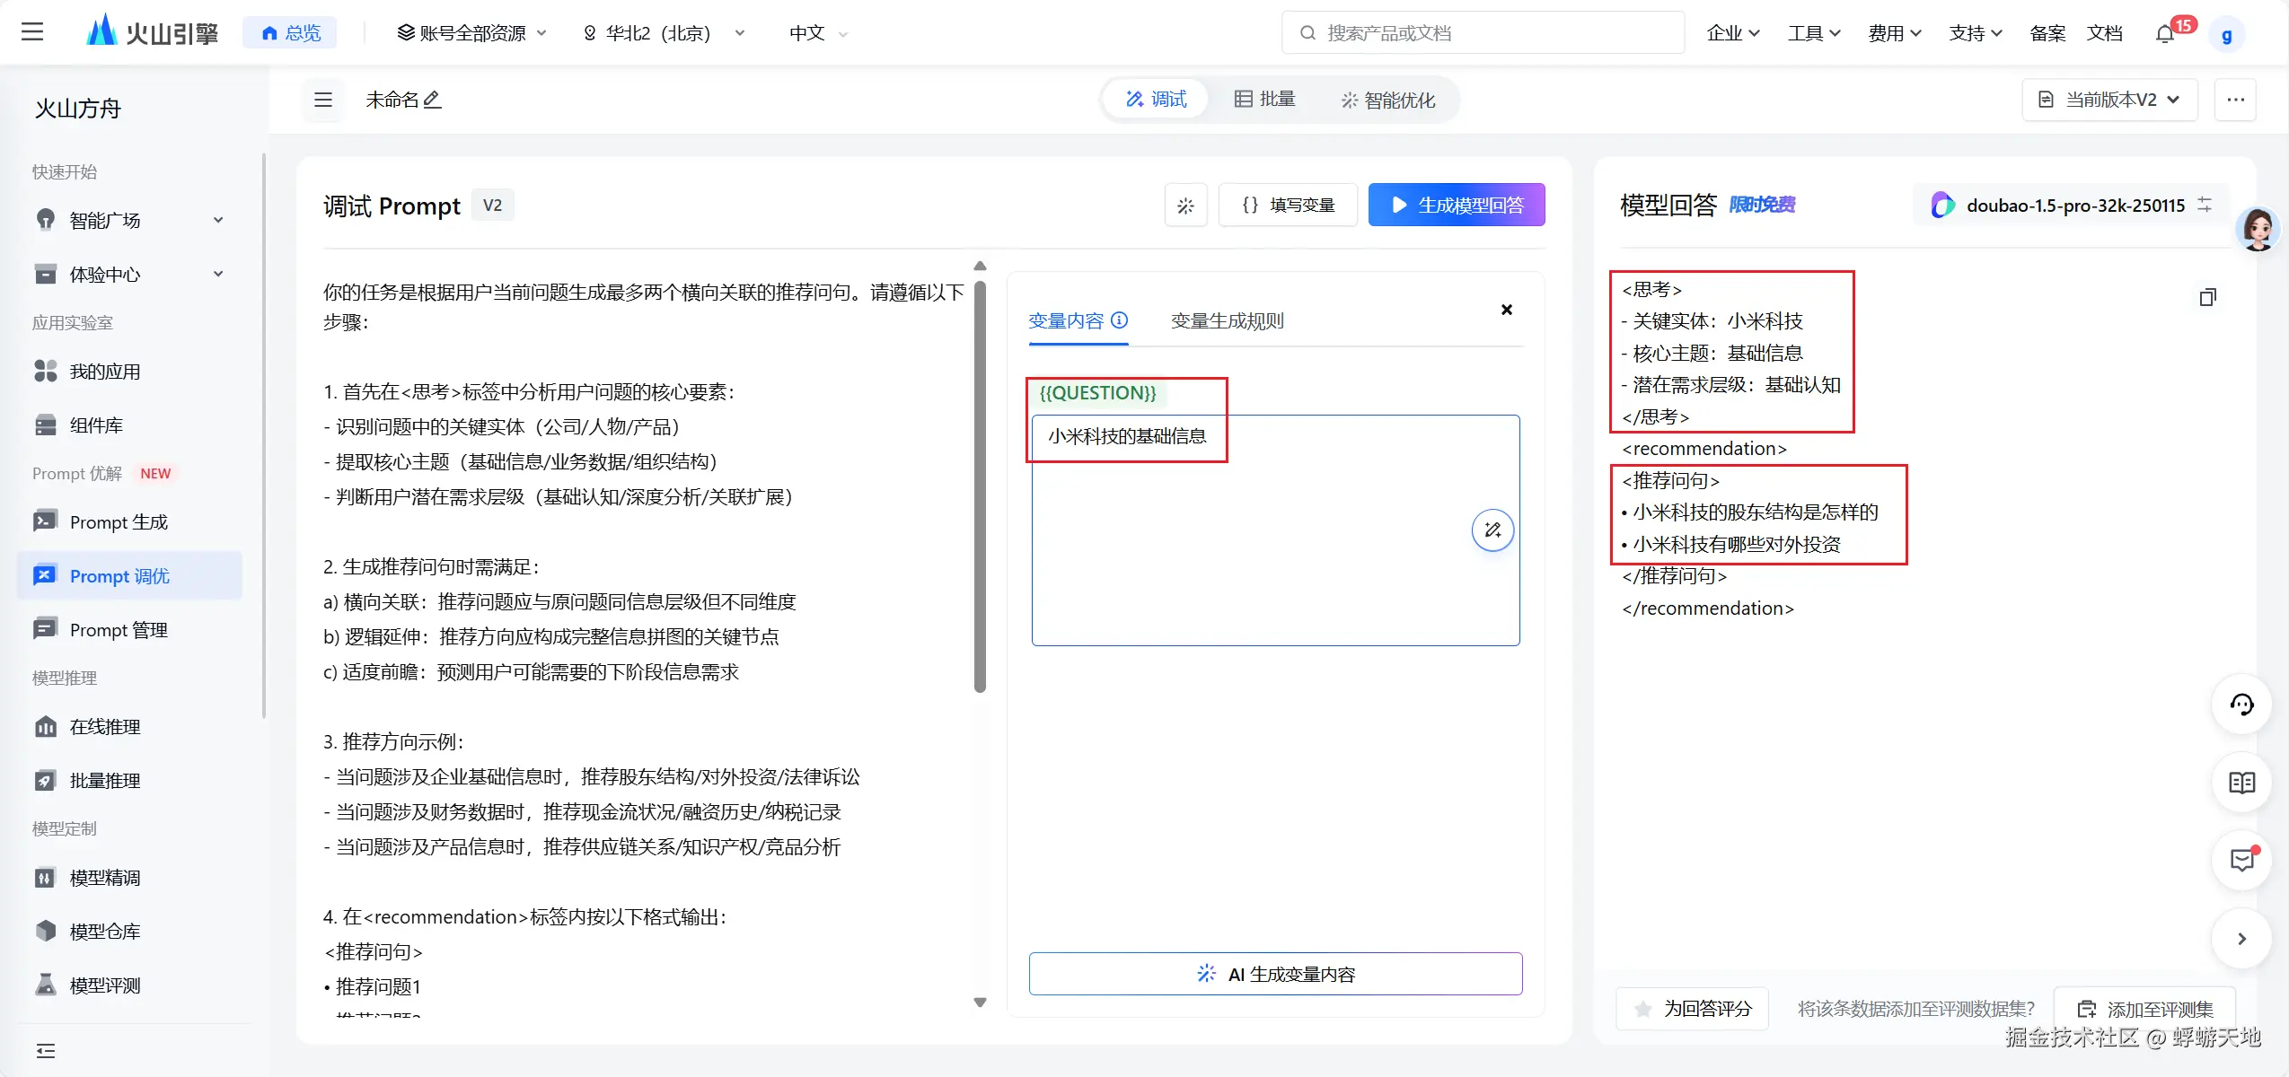Open the 当前版本V2 version dropdown
2289x1077 pixels.
click(x=2109, y=100)
